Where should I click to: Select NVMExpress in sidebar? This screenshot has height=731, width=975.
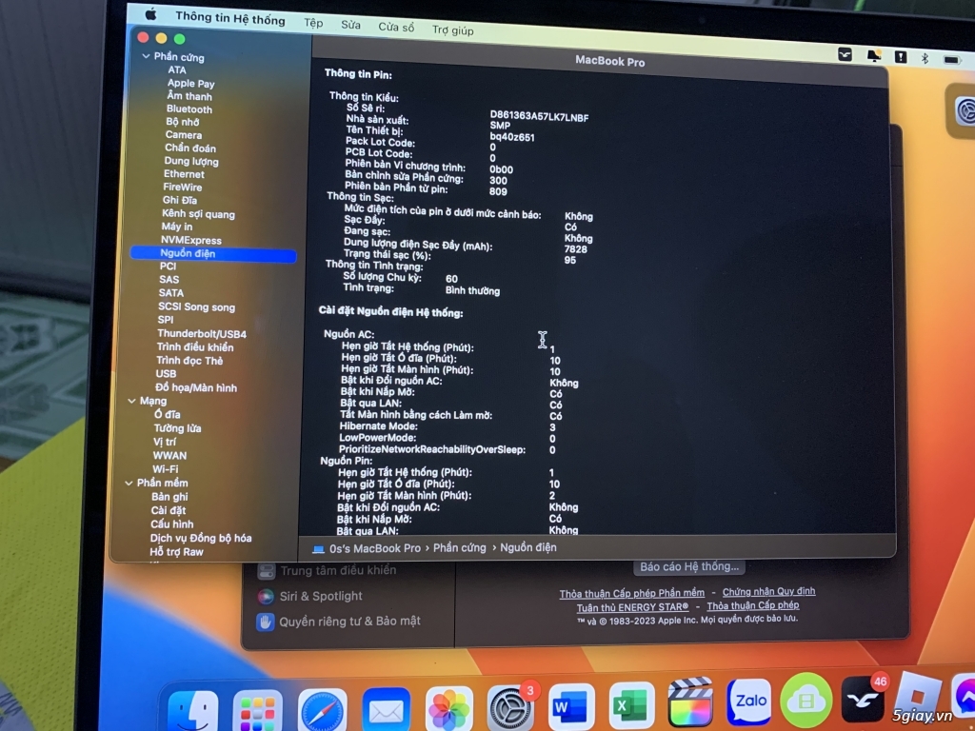(x=190, y=240)
